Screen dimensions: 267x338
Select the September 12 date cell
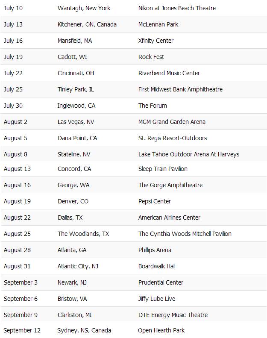click(22, 330)
